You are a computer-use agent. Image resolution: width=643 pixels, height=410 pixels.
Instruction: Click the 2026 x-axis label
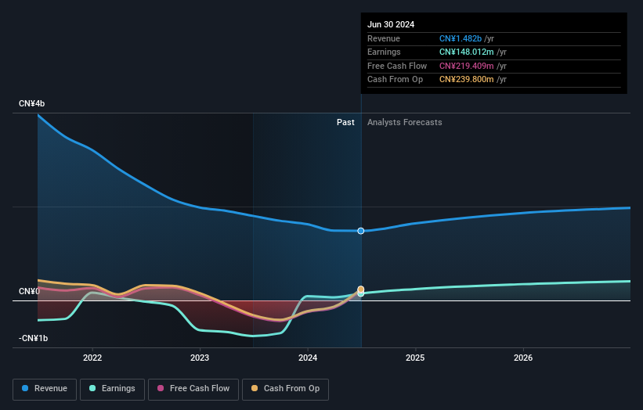point(523,358)
